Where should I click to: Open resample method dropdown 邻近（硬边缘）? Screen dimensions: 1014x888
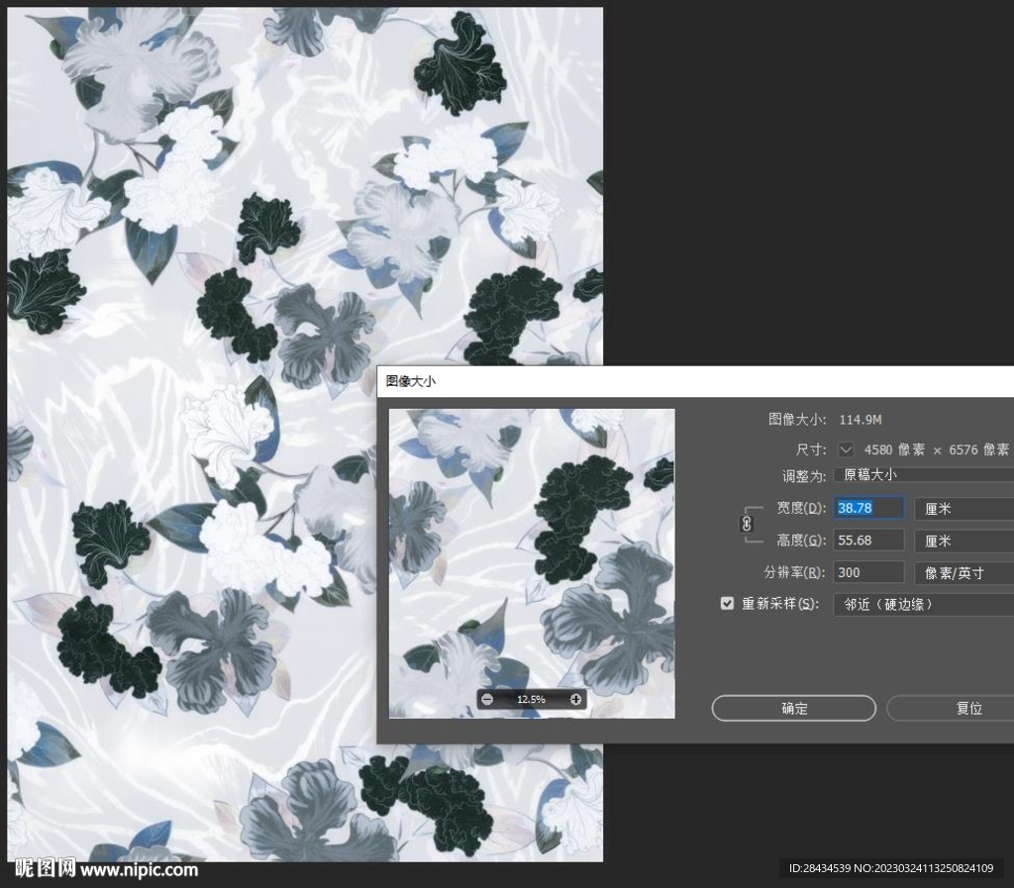pos(923,604)
